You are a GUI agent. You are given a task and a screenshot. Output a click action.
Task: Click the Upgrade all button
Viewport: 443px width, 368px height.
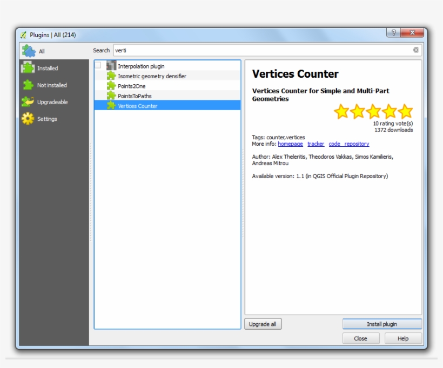263,324
